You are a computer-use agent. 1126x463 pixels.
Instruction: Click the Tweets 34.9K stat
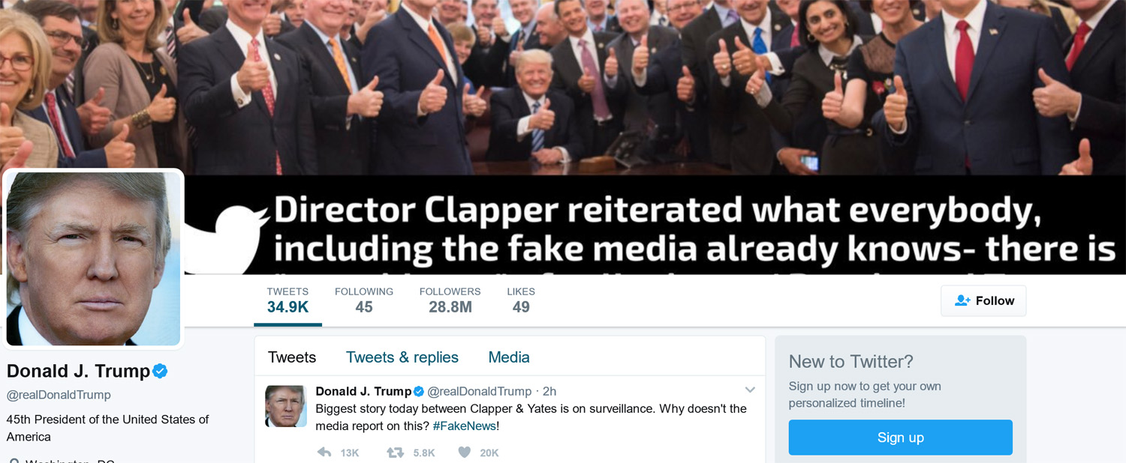coord(288,300)
